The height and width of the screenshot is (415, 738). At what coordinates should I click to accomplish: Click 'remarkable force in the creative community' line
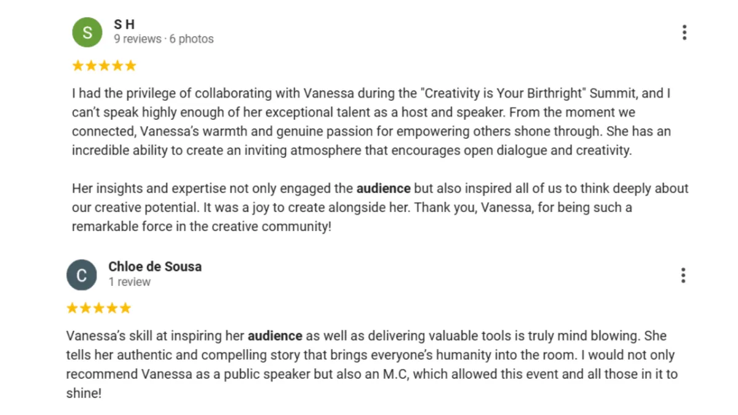click(202, 226)
